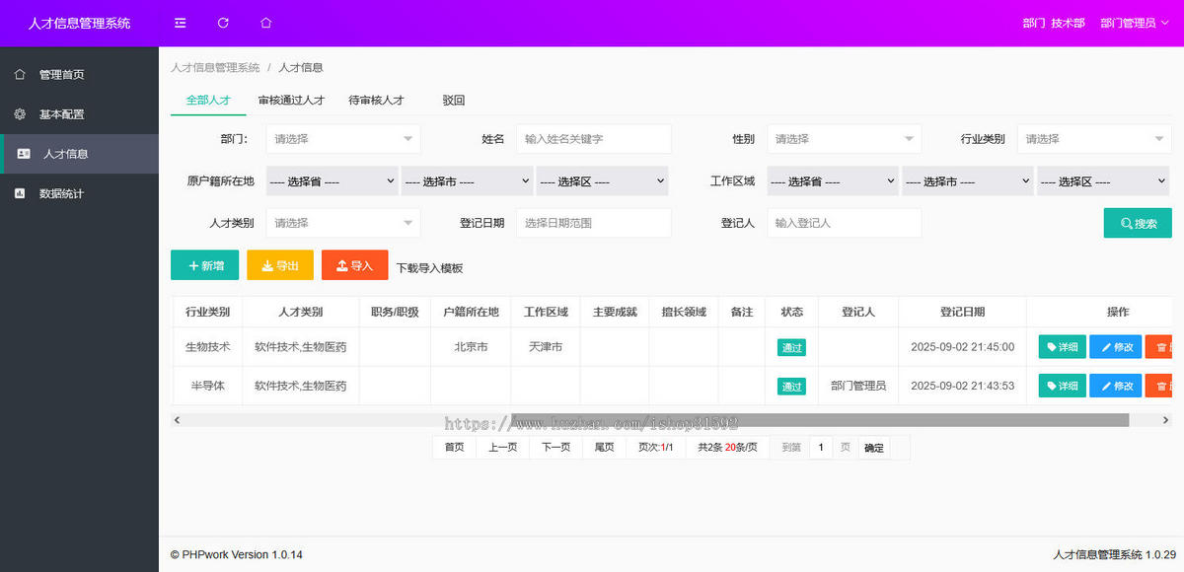Open 工作区域 province select
Viewport: 1184px width, 572px height.
coord(833,181)
